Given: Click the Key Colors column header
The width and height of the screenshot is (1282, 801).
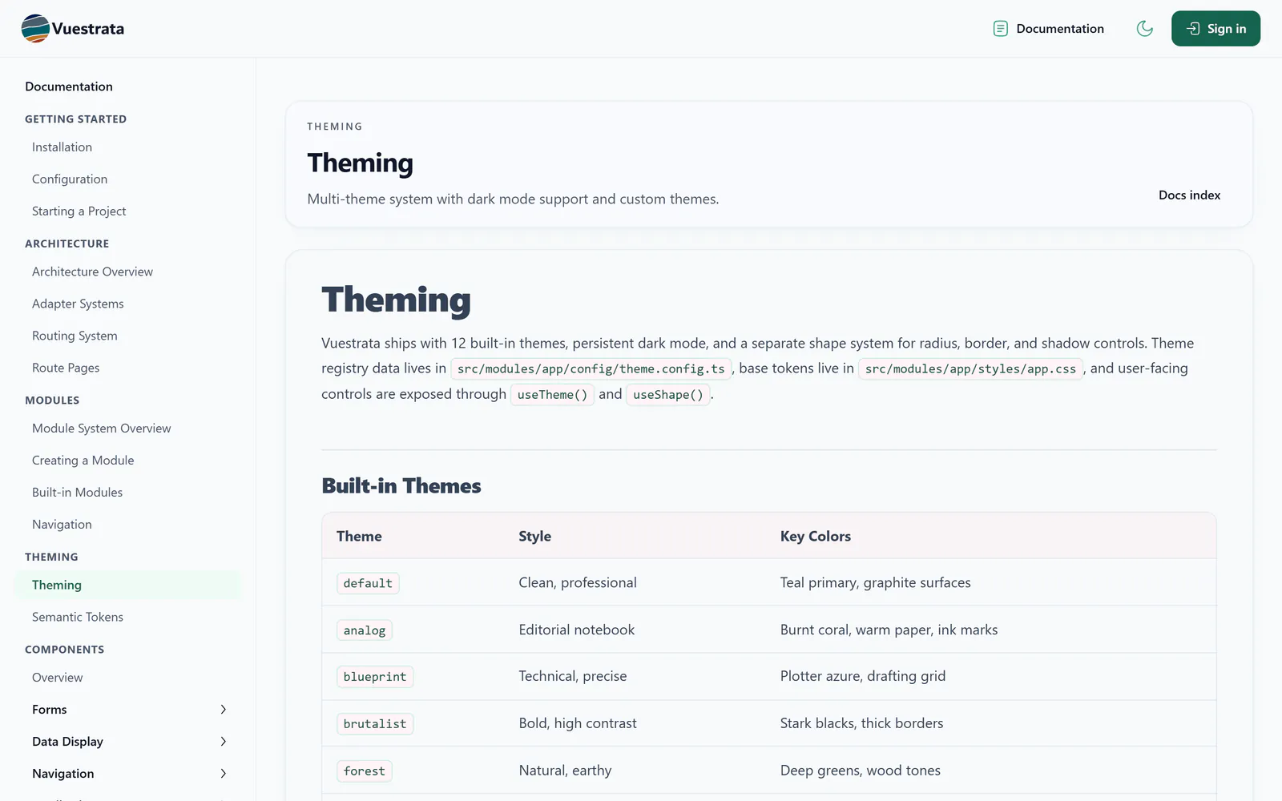Looking at the screenshot, I should click(x=816, y=537).
